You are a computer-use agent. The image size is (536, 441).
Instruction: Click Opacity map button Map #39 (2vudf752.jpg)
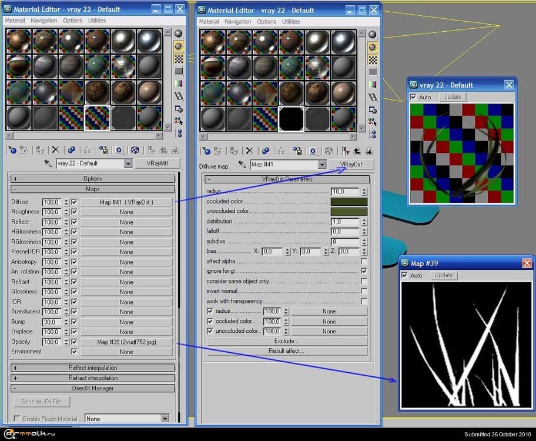[126, 342]
